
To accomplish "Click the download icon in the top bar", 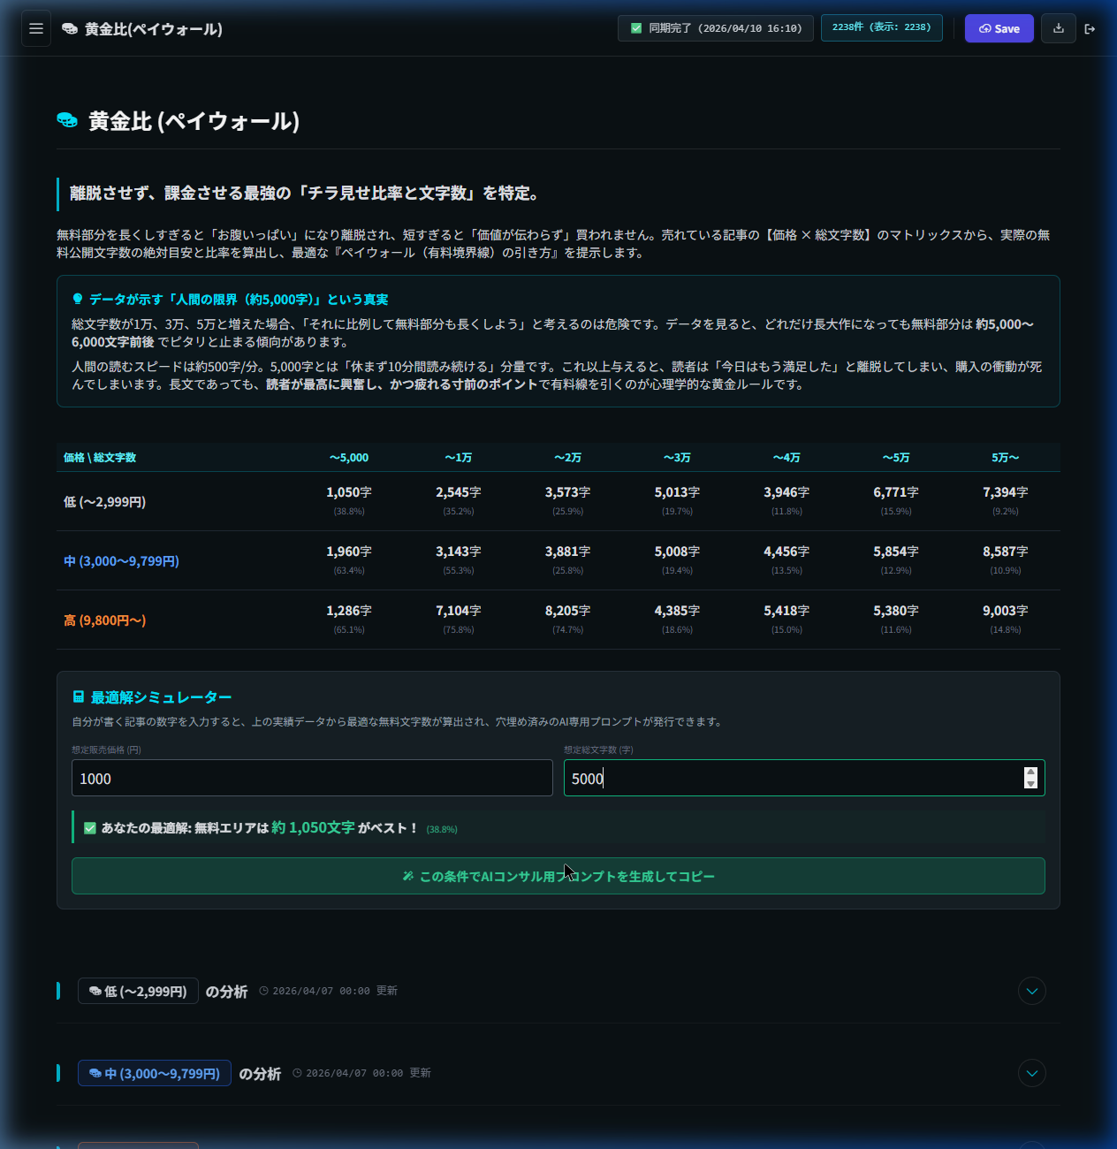I will pyautogui.click(x=1058, y=28).
